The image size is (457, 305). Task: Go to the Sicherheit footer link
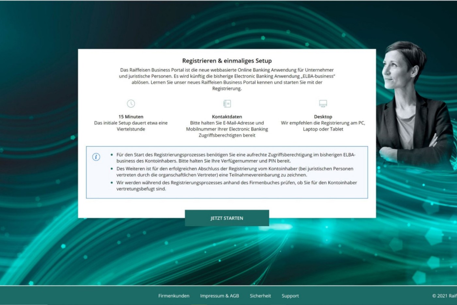(260, 296)
